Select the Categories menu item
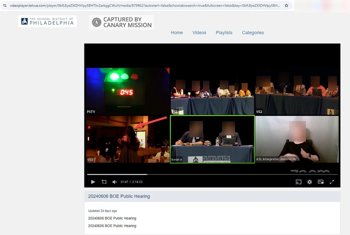The width and height of the screenshot is (350, 235). pyautogui.click(x=253, y=33)
